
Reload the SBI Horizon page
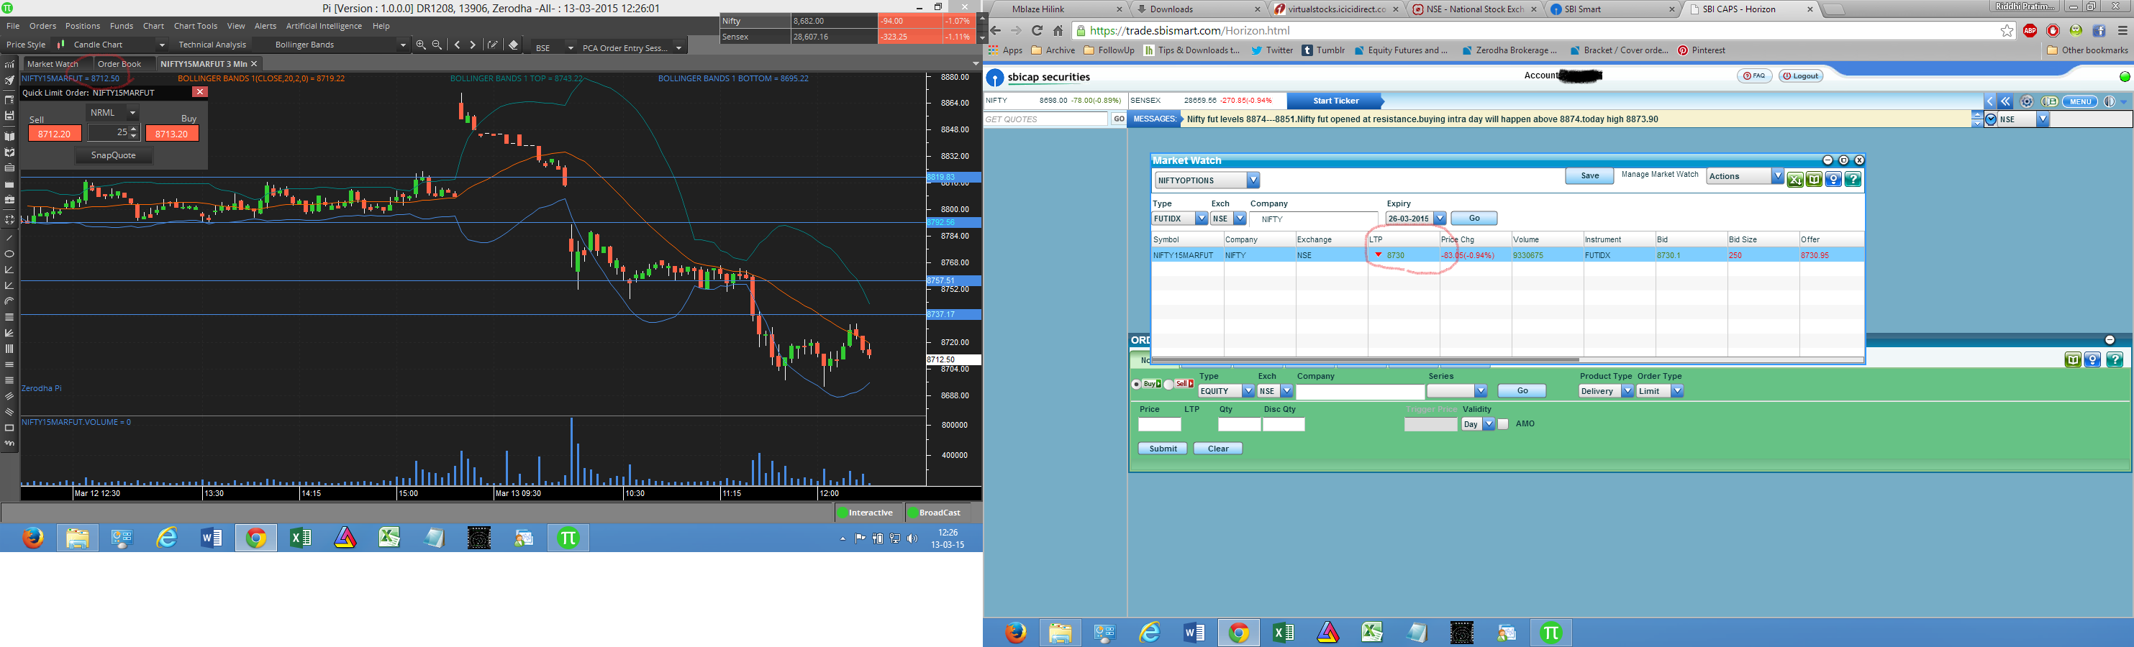point(1038,31)
